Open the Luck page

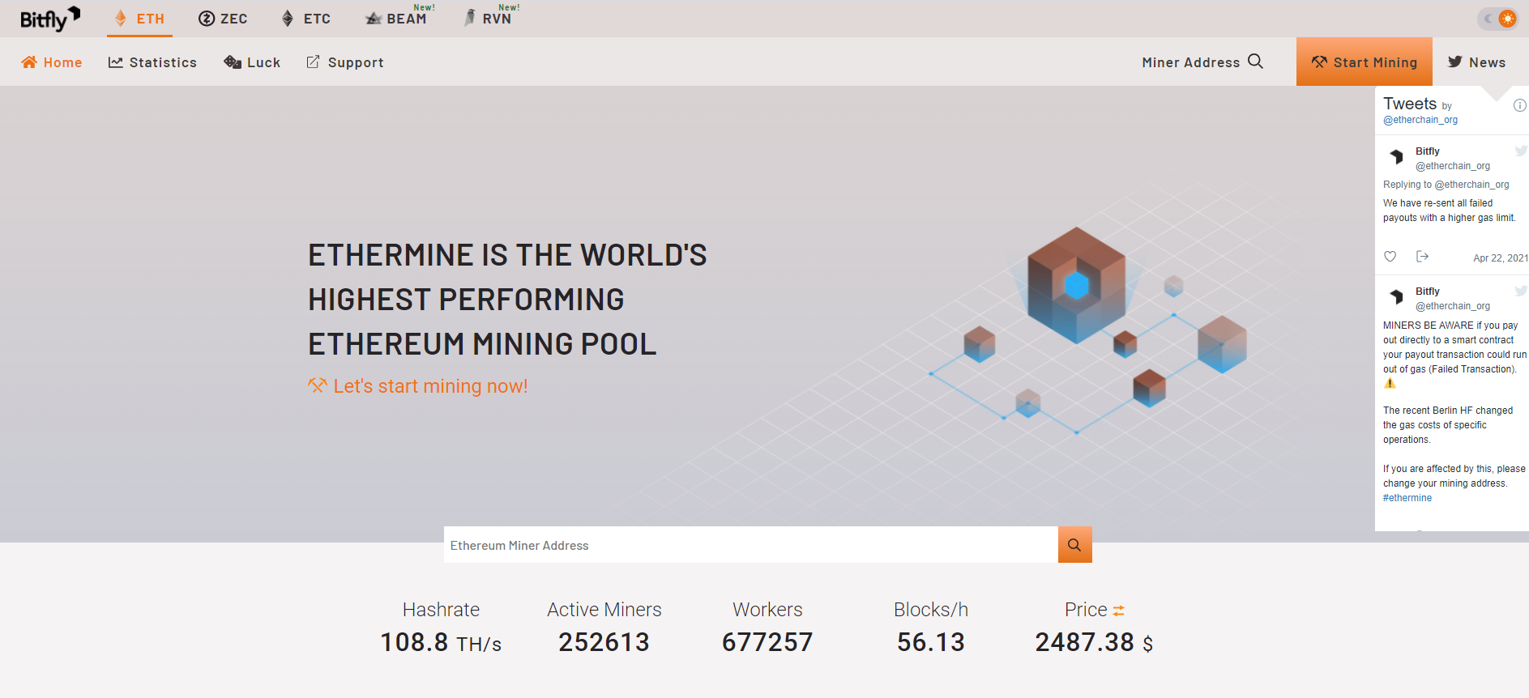(x=252, y=62)
